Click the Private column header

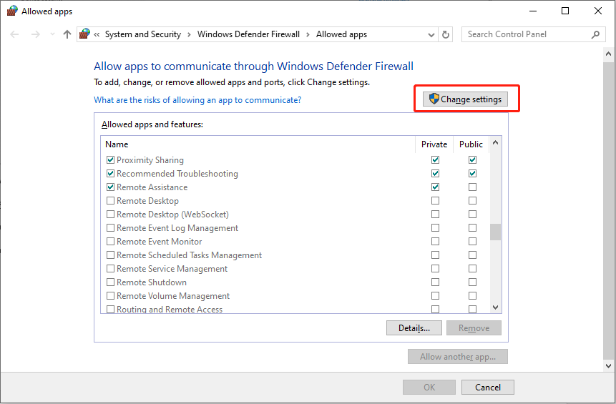pos(434,144)
